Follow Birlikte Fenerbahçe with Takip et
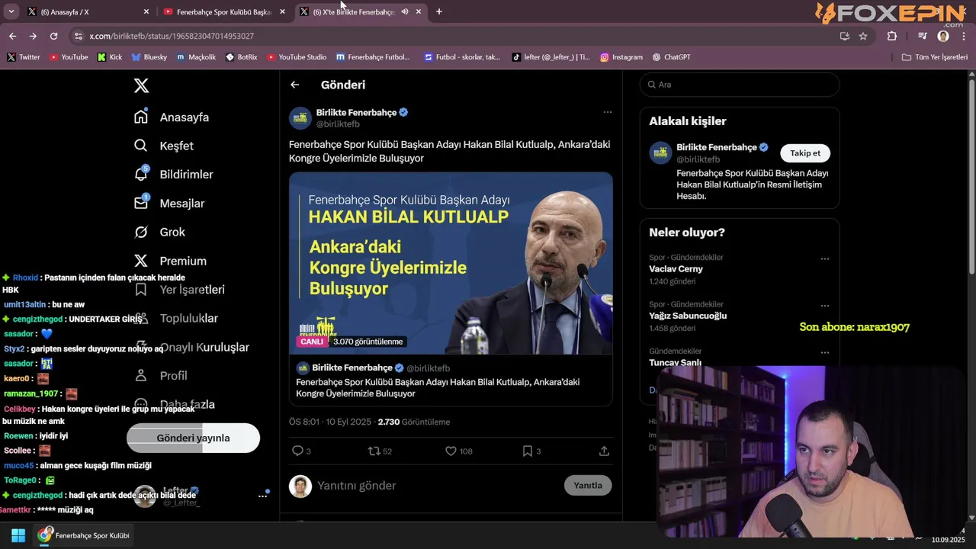976x549 pixels. coord(805,153)
